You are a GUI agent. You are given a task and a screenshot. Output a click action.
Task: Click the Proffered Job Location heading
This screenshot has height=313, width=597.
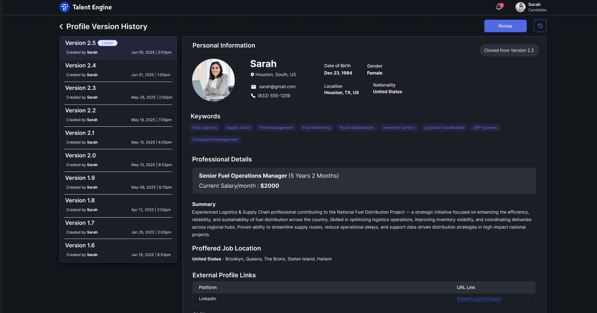coord(226,249)
